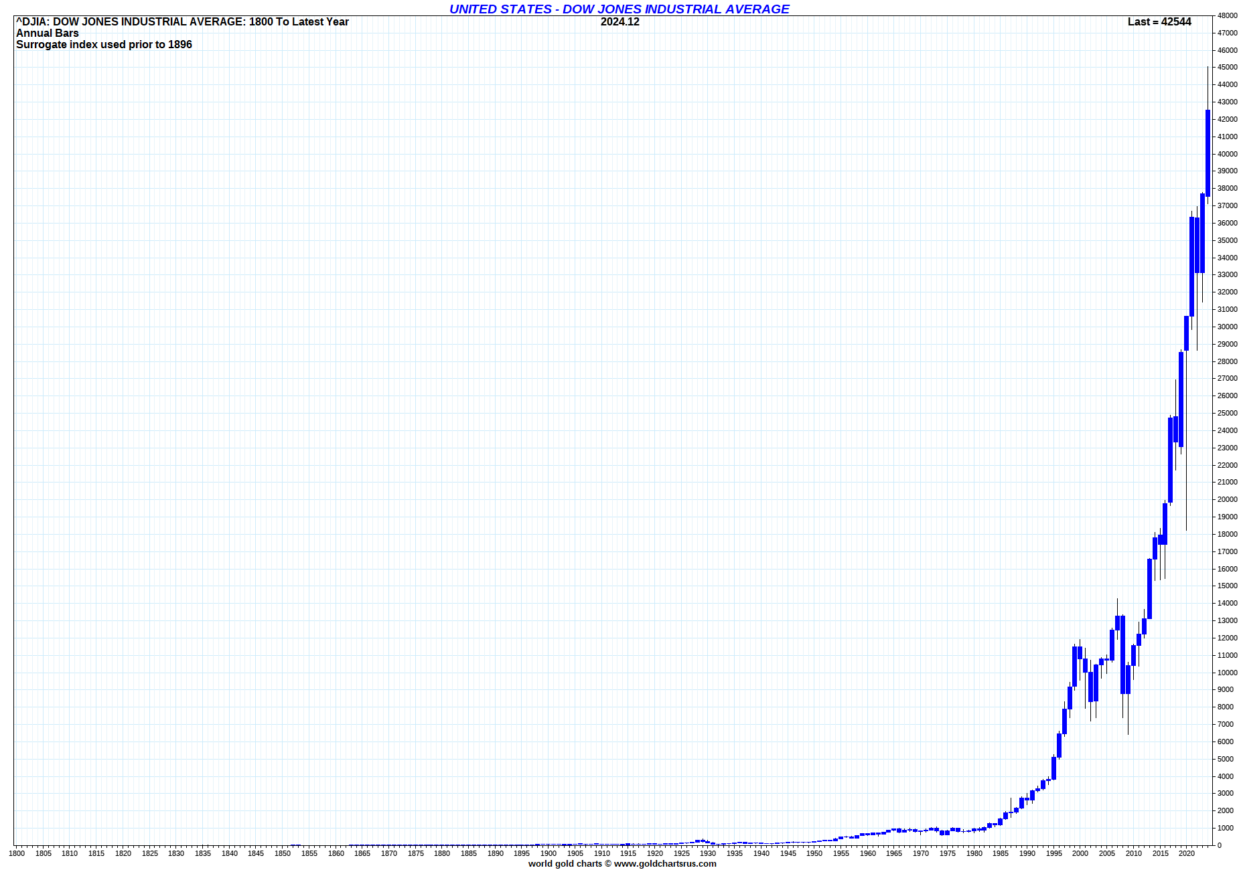This screenshot has height=870, width=1239.
Task: Select the 5000 price-axis label
Action: coord(1225,759)
